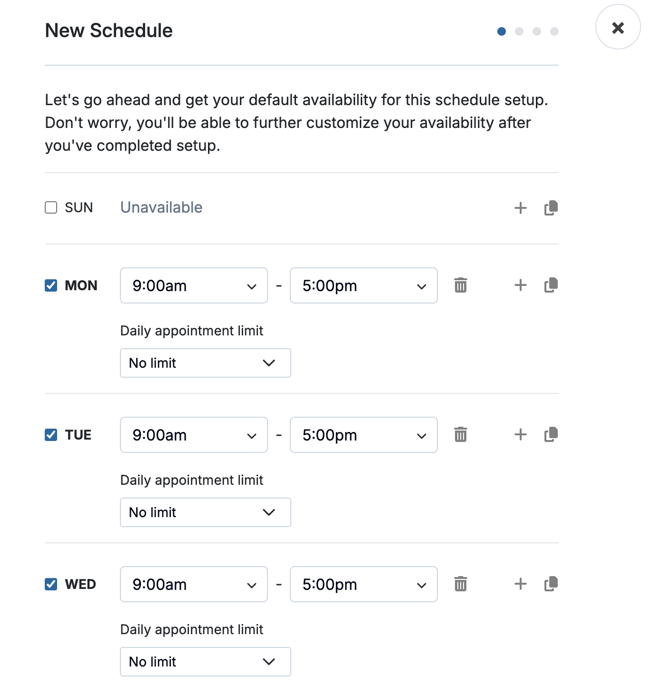This screenshot has width=652, height=686.
Task: Disable Wednesday availability checkbox
Action: 51,584
